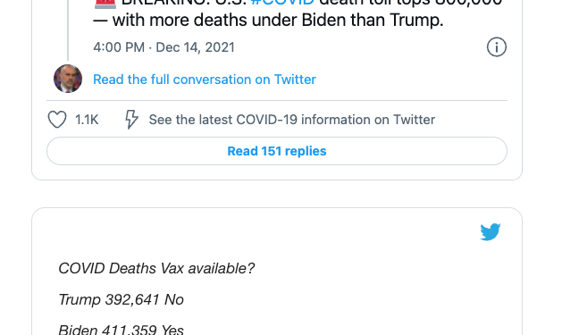The width and height of the screenshot is (562, 335).
Task: Open See the latest COVID-19 information link
Action: (x=292, y=120)
